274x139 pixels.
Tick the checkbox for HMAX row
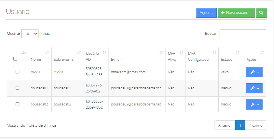click(x=18, y=72)
